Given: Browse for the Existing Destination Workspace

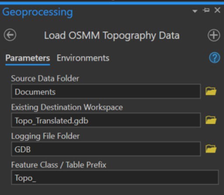Looking at the screenshot, I should (x=211, y=120).
